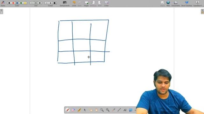The height and width of the screenshot is (114, 204).
Task: Click the Redo button
Action: (x=79, y=3)
